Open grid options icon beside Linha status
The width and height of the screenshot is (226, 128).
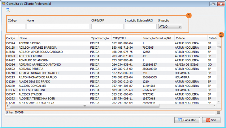click(218, 112)
